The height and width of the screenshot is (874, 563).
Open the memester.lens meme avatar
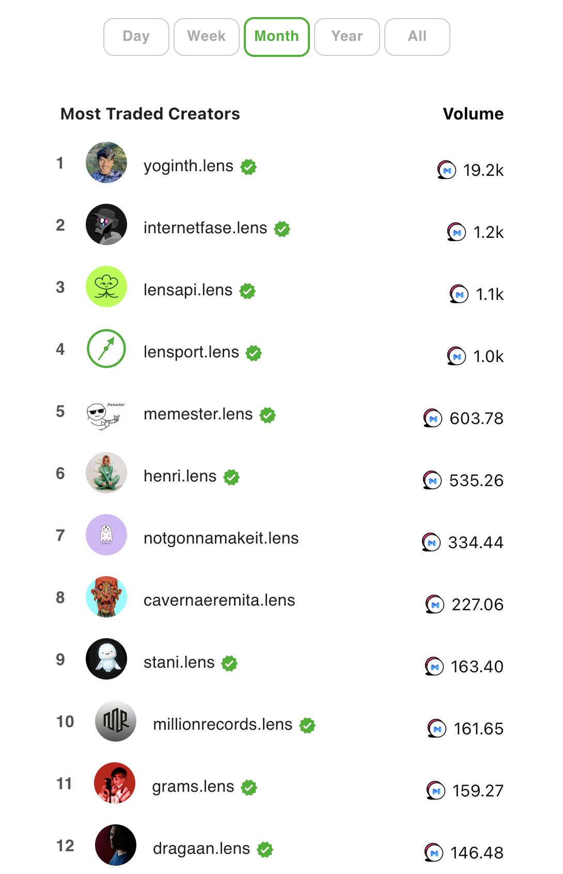click(x=106, y=414)
